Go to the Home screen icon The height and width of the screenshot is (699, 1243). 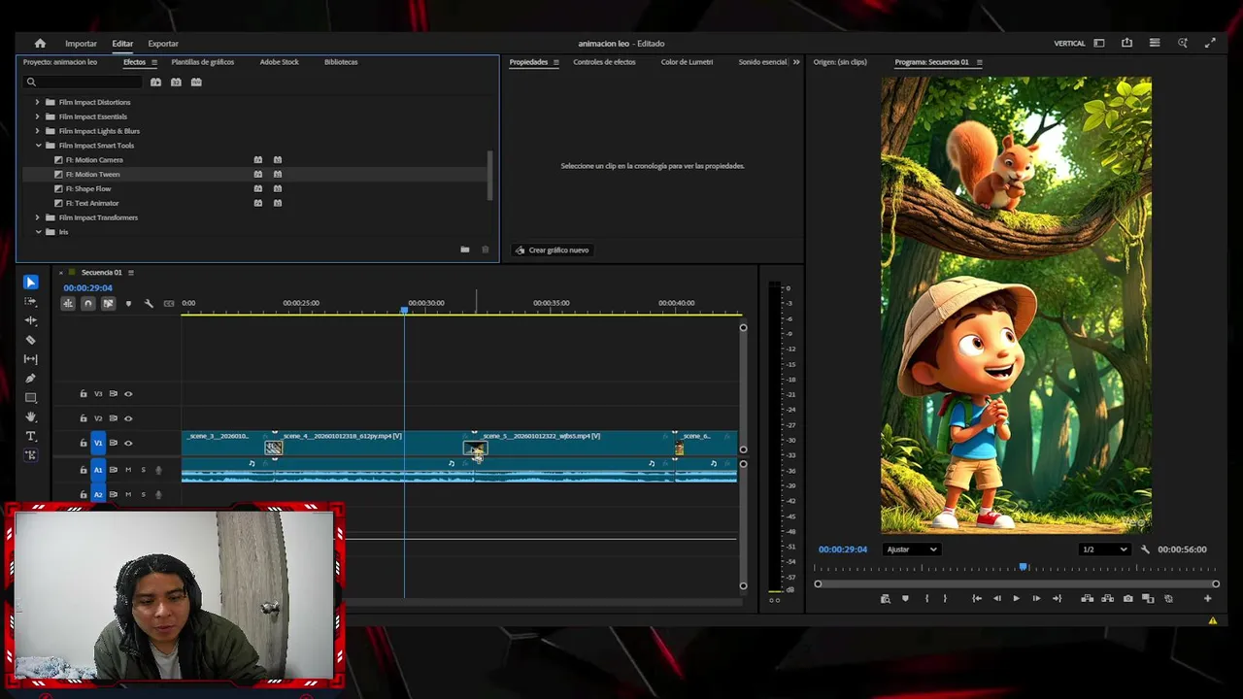click(40, 44)
